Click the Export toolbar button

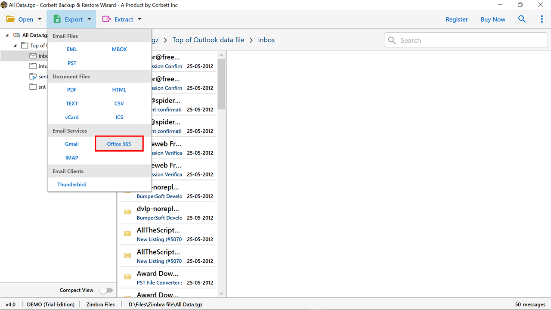pos(72,19)
